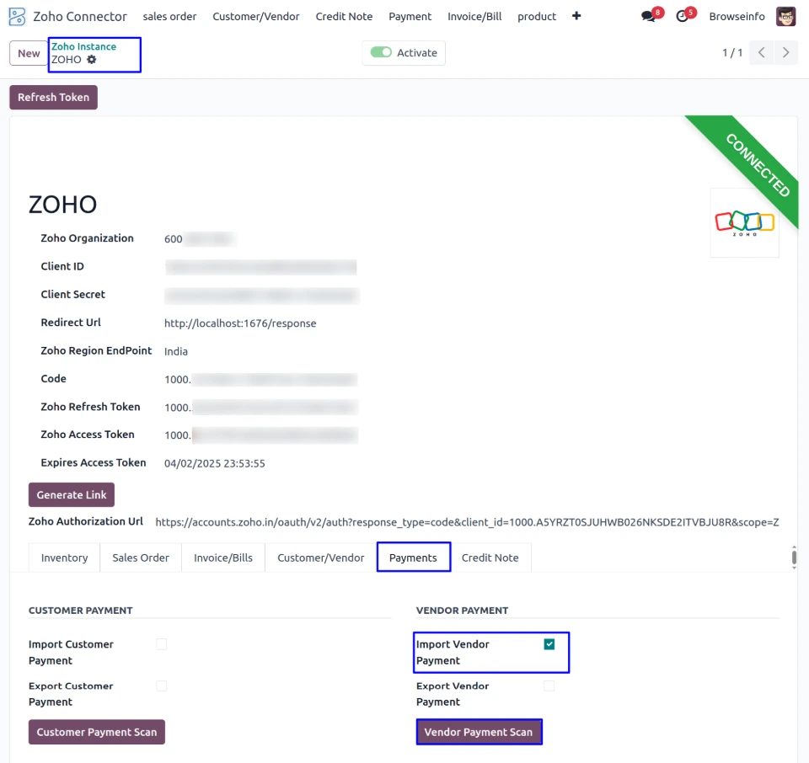Screen dimensions: 809x763
Task: Enable Export Customer Payment checkbox
Action: pyautogui.click(x=162, y=686)
